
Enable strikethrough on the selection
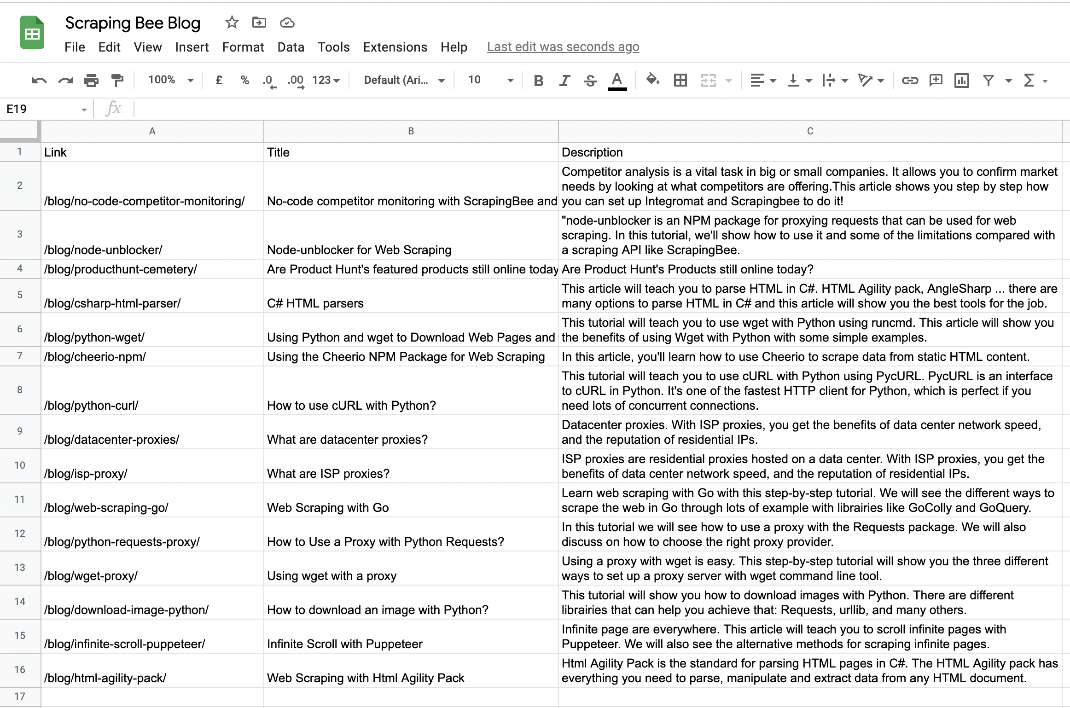pos(590,80)
